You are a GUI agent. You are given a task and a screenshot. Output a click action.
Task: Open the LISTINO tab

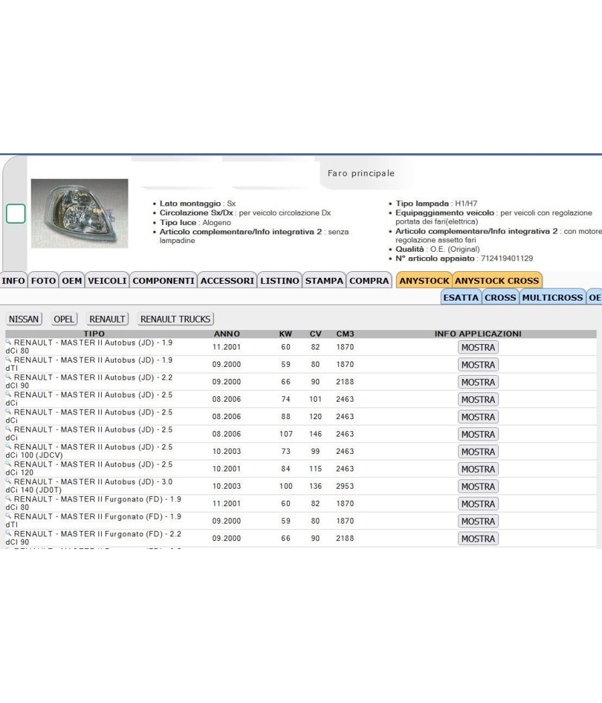pos(280,281)
